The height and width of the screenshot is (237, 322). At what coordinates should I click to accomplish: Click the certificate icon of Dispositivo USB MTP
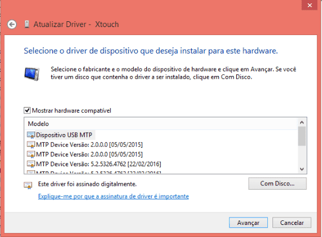coord(31,135)
